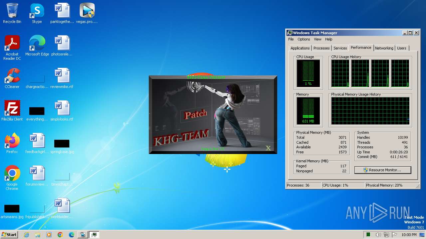The width and height of the screenshot is (426, 239).
Task: Click the Resource Monitor button
Action: (x=383, y=170)
